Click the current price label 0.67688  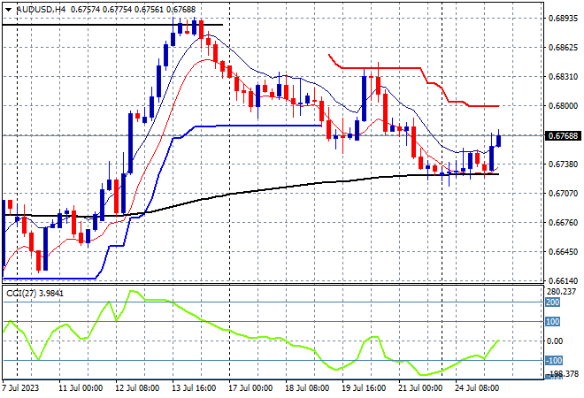(563, 136)
